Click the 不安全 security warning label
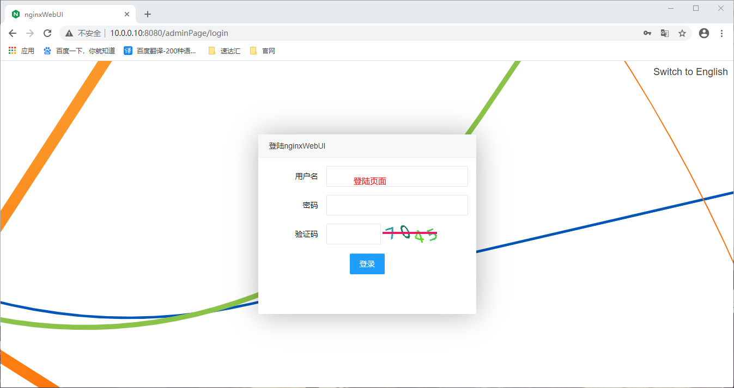The width and height of the screenshot is (734, 388). [x=87, y=33]
